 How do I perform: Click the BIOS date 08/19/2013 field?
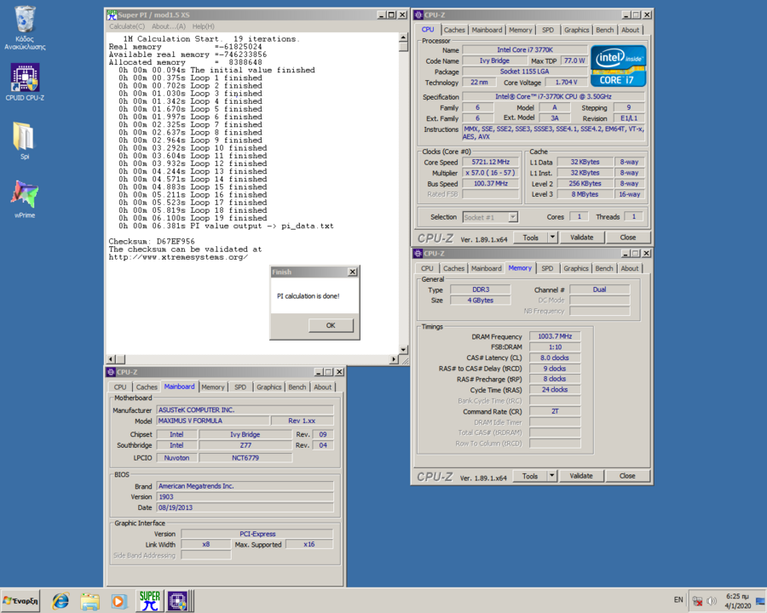pos(245,507)
